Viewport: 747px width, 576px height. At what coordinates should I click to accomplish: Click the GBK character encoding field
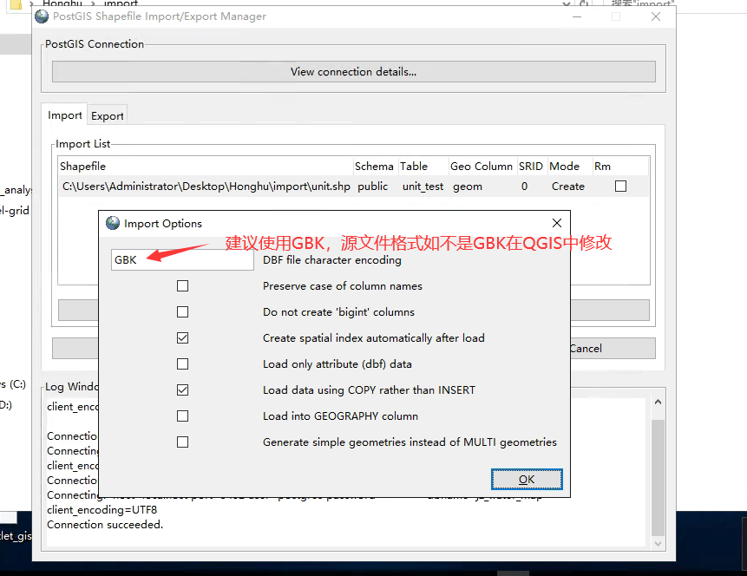pyautogui.click(x=182, y=260)
